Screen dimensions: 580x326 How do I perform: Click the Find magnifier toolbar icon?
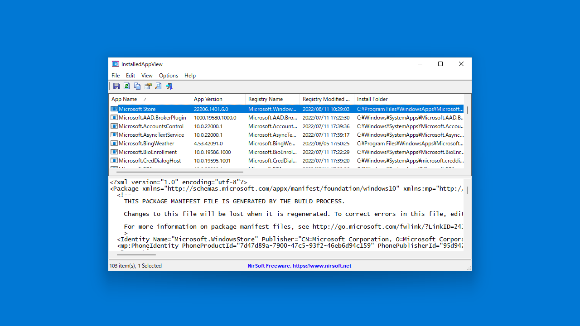coord(158,86)
